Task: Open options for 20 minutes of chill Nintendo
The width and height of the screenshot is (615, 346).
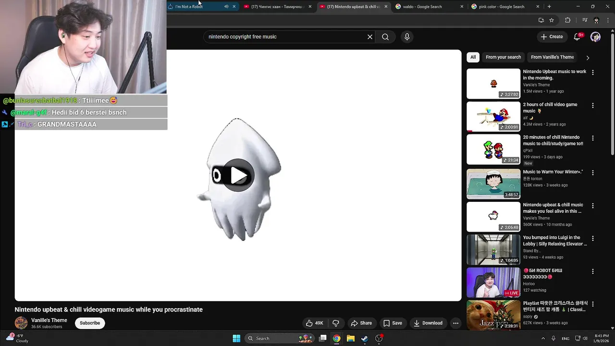Action: pyautogui.click(x=592, y=138)
